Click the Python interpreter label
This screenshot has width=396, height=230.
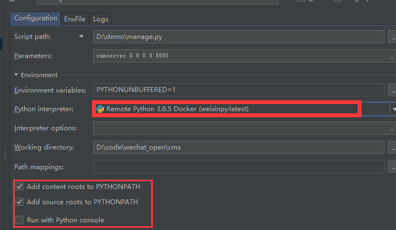(44, 109)
